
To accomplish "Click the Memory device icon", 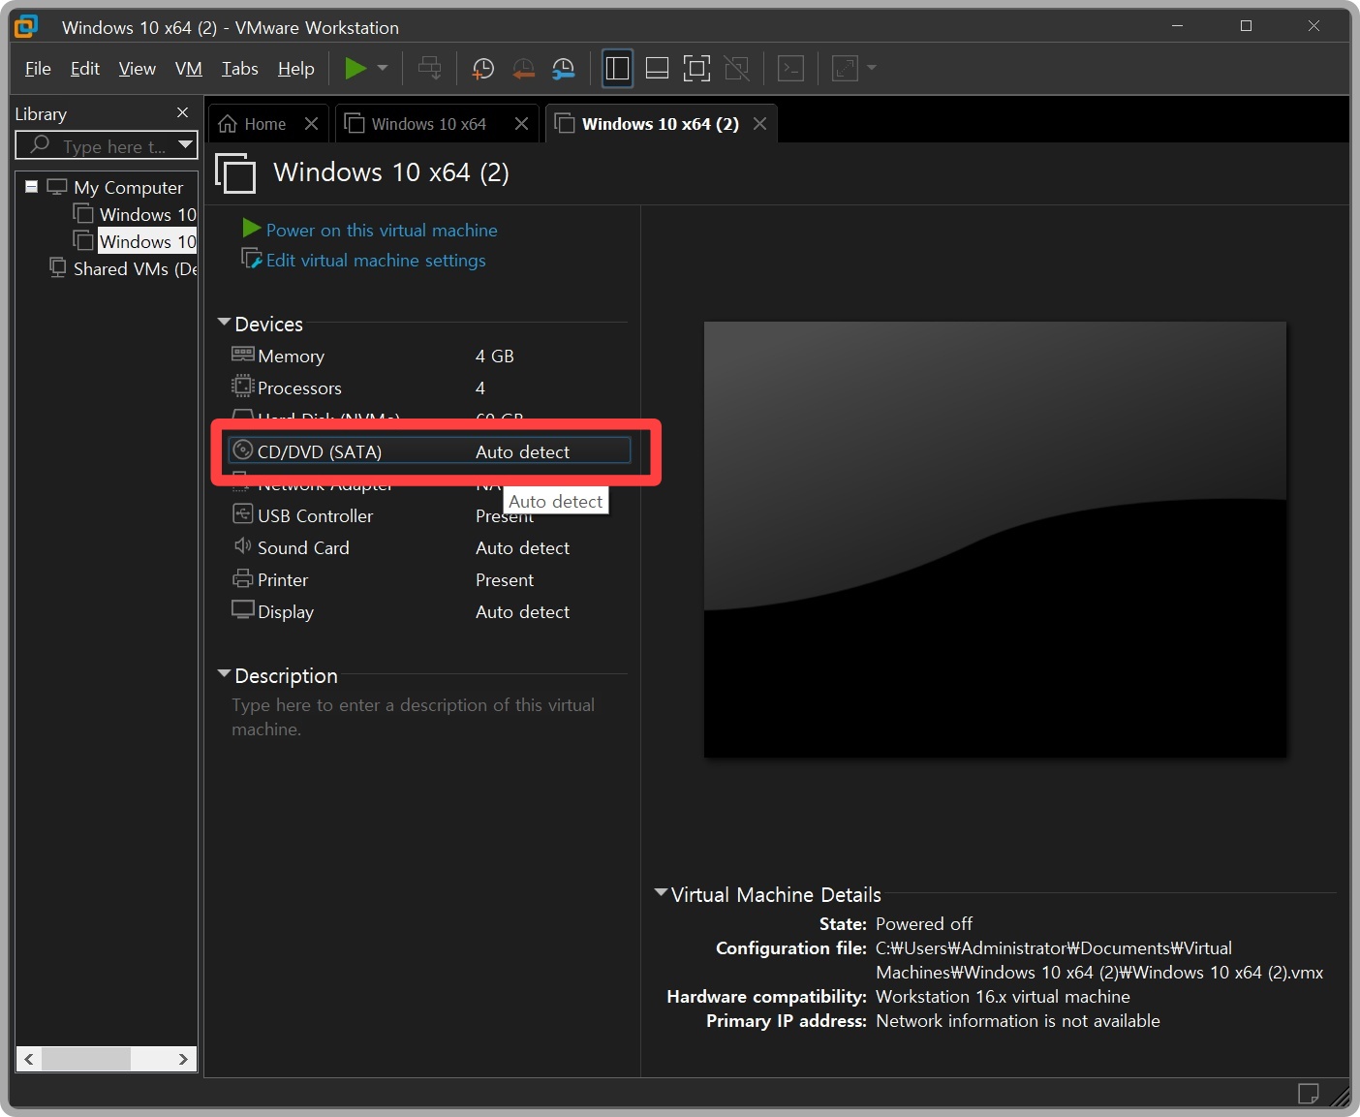I will pos(242,355).
